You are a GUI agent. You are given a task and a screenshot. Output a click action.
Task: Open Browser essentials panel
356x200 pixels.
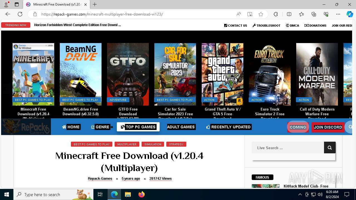(326, 14)
